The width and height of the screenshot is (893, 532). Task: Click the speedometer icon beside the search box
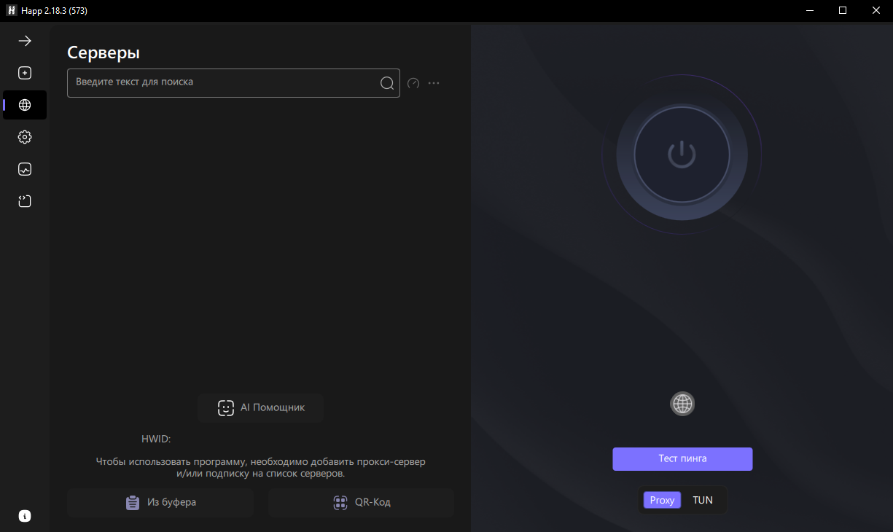(x=413, y=83)
